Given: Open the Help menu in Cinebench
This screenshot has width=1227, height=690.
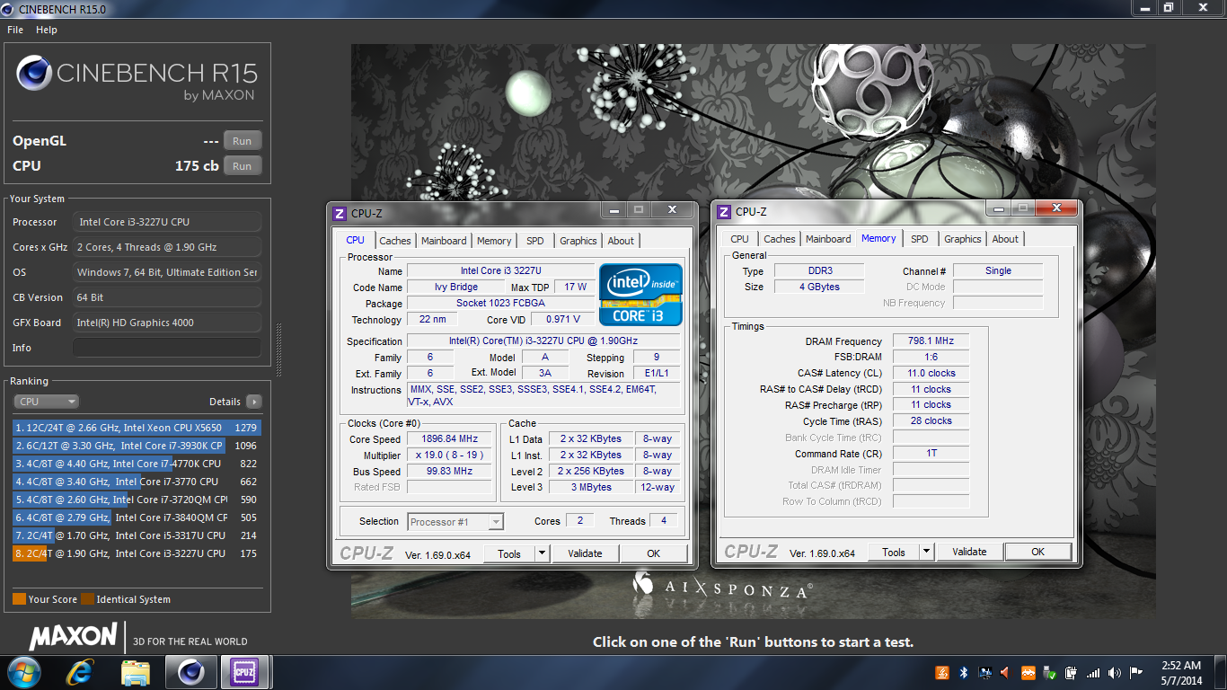Looking at the screenshot, I should [47, 30].
